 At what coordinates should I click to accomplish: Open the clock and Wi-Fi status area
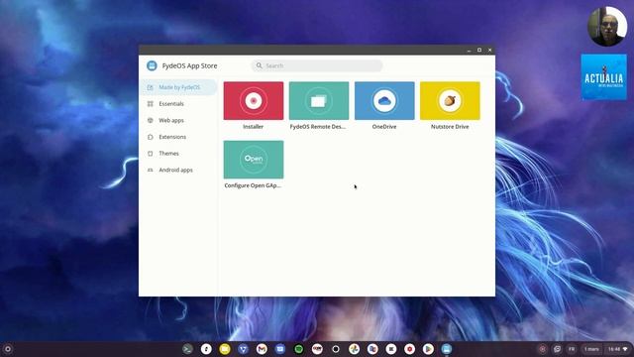(618, 349)
